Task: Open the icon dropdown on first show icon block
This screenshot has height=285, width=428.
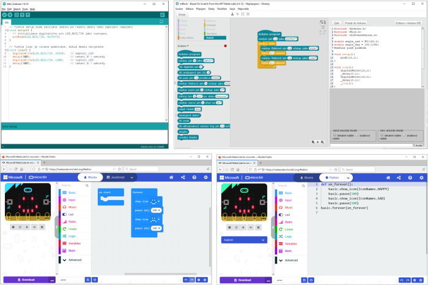Action: tap(159, 201)
